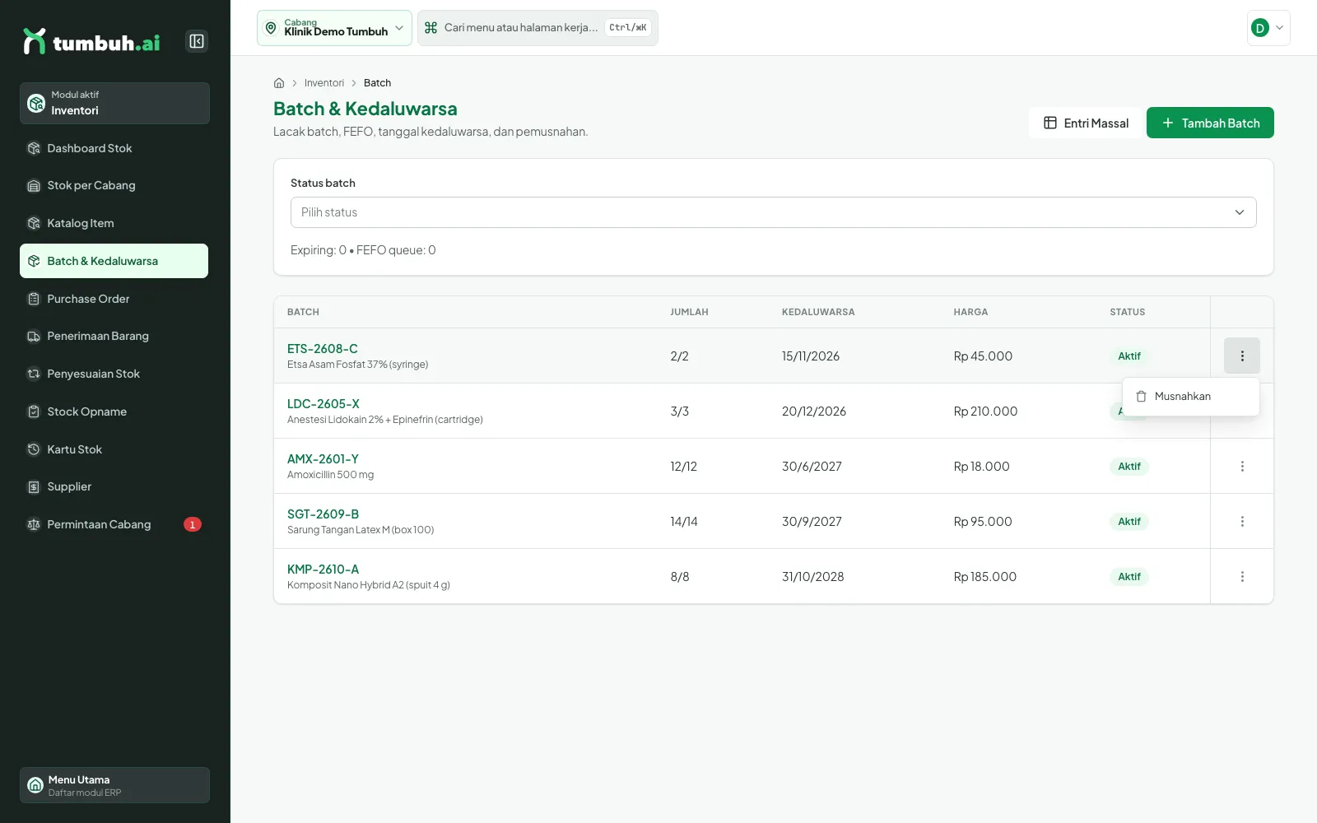Open the home breadcrumb icon
Viewport: 1317px width, 823px height.
pyautogui.click(x=279, y=83)
